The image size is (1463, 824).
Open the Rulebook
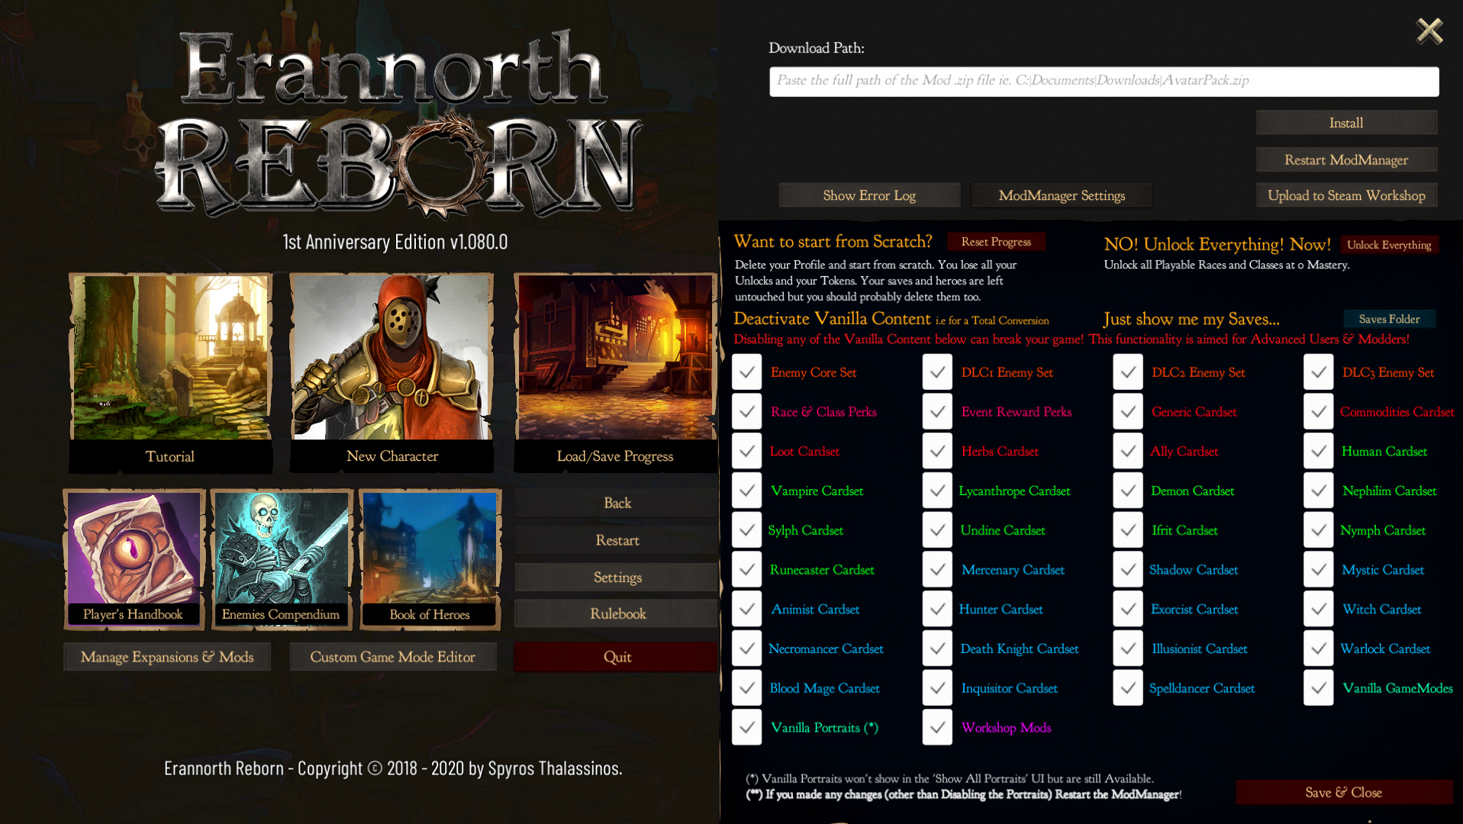[x=617, y=613]
